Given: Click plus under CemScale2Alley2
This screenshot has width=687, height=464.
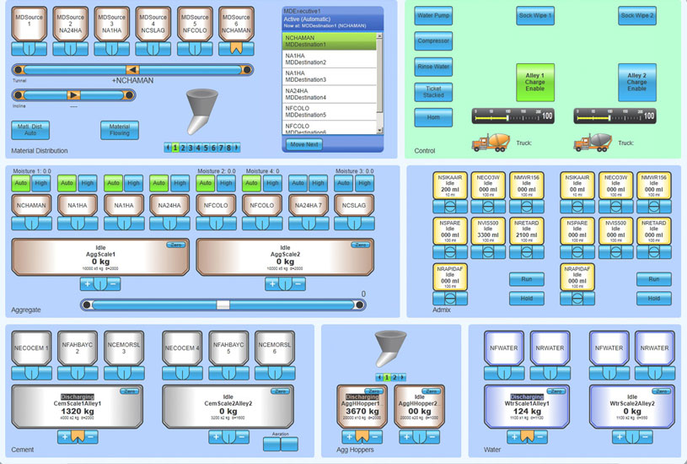Looking at the screenshot, I should tap(215, 436).
